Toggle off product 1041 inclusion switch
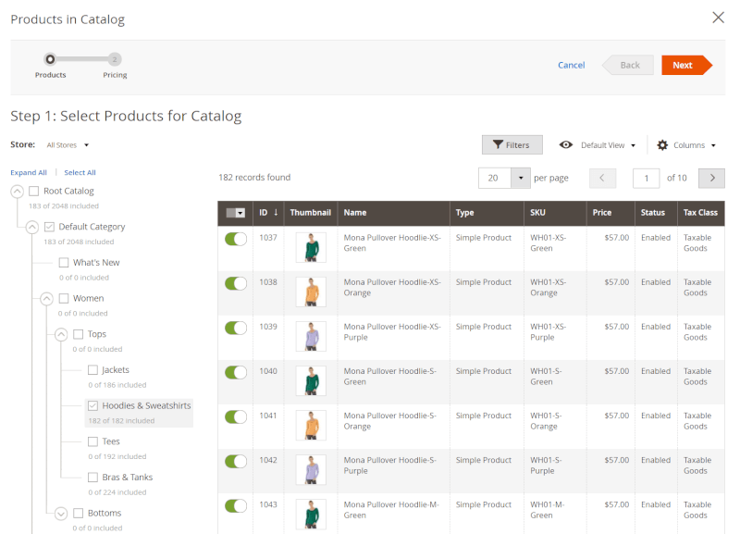The image size is (740, 534). 236,416
